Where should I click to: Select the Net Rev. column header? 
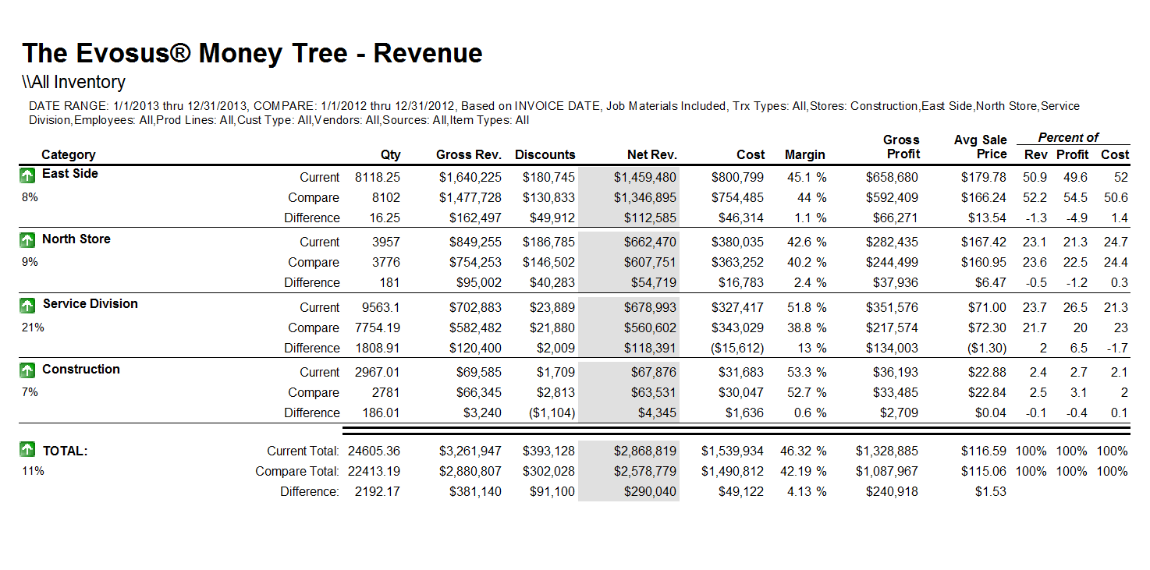[651, 155]
